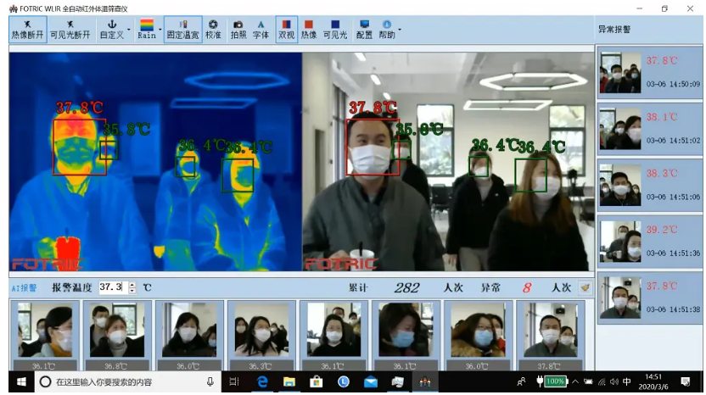The height and width of the screenshot is (395, 706).
Task: Open Microsoft Edge from the taskbar
Action: click(262, 382)
